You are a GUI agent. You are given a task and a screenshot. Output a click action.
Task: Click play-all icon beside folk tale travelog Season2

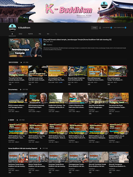(41, 149)
